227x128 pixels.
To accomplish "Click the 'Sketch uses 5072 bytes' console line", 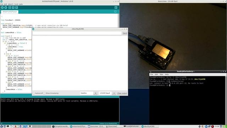I will pyautogui.click(x=33, y=99).
